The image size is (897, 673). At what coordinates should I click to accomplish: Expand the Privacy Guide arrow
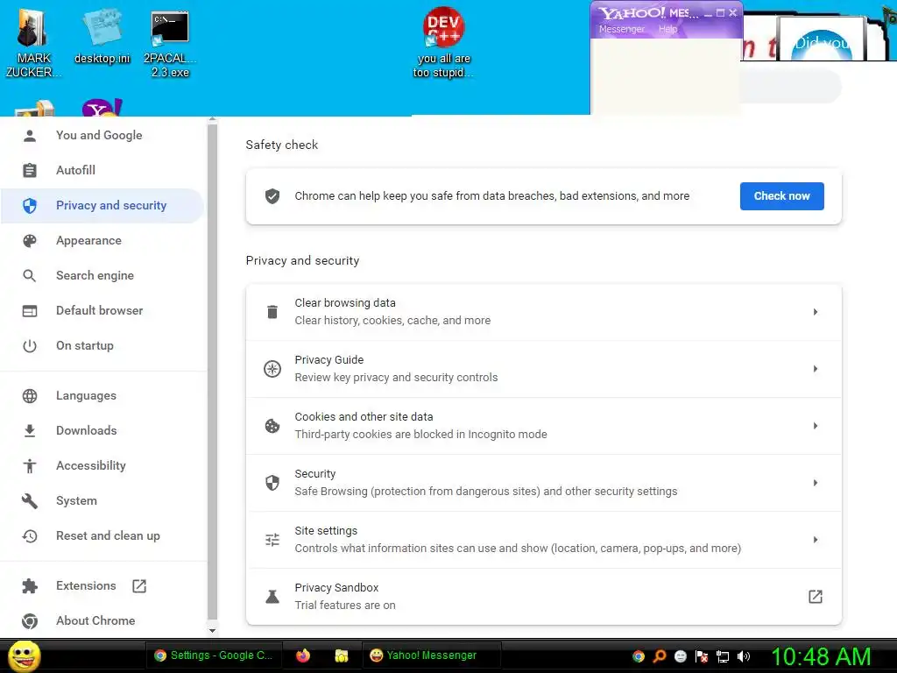click(816, 369)
